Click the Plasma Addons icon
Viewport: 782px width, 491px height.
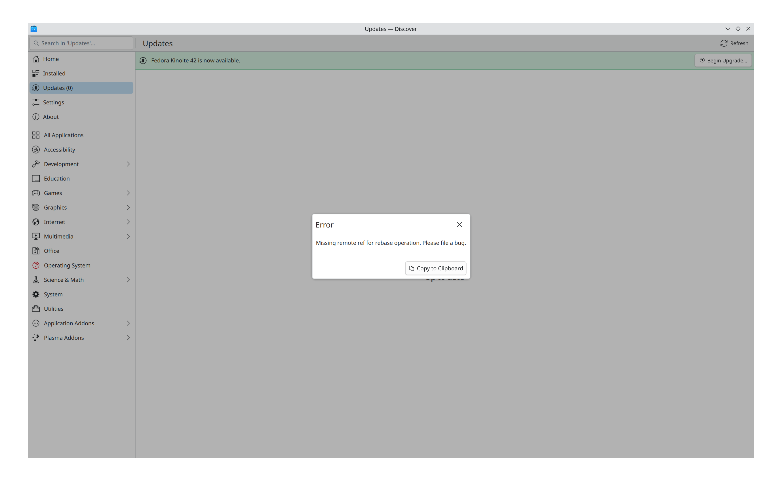click(x=36, y=338)
